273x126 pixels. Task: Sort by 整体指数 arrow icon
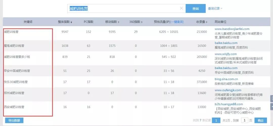pyautogui.click(x=71, y=22)
